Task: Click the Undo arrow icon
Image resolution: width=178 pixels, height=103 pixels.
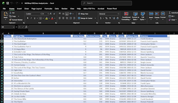Action: pyautogui.click(x=12, y=3)
